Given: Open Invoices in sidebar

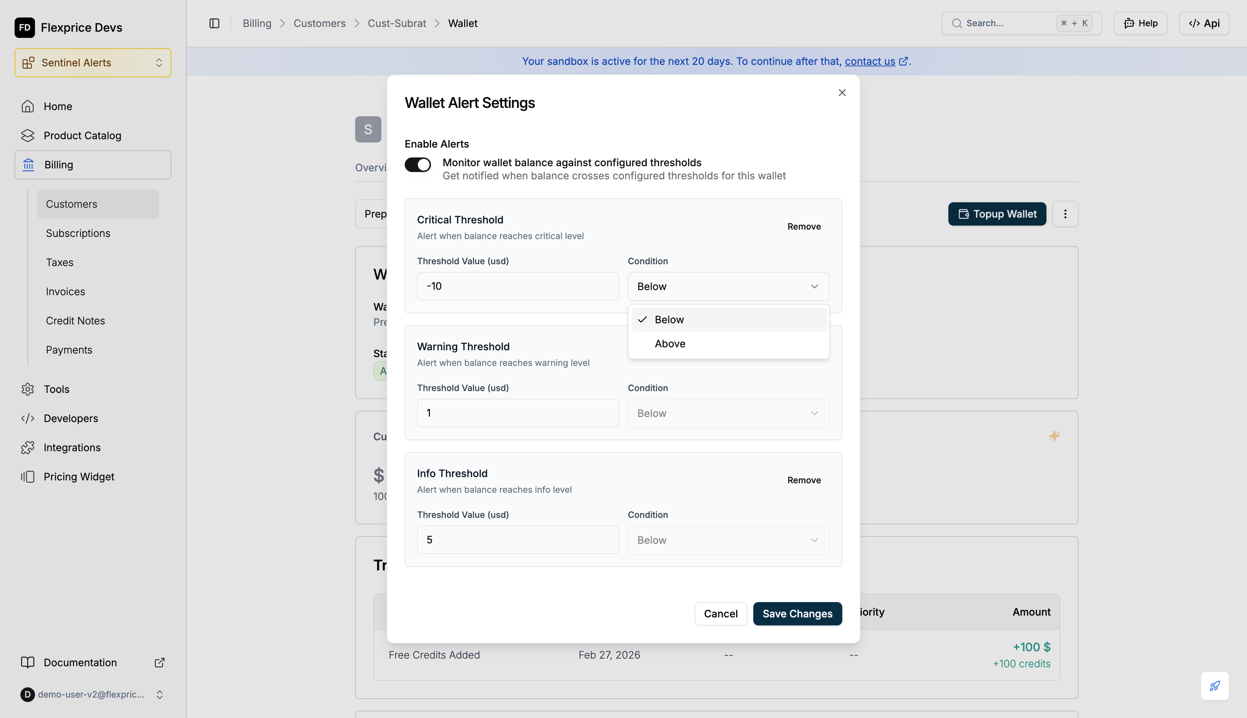Looking at the screenshot, I should [98, 292].
